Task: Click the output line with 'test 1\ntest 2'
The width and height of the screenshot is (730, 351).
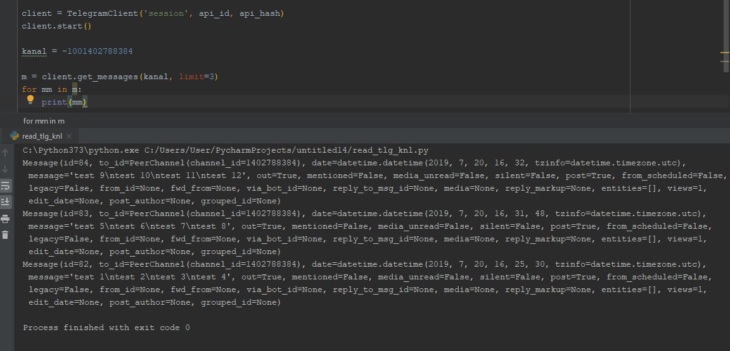Action: [x=370, y=277]
